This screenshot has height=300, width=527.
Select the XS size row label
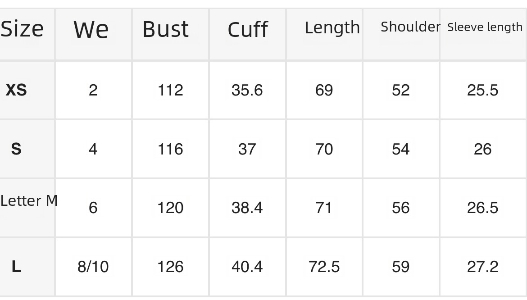point(16,90)
